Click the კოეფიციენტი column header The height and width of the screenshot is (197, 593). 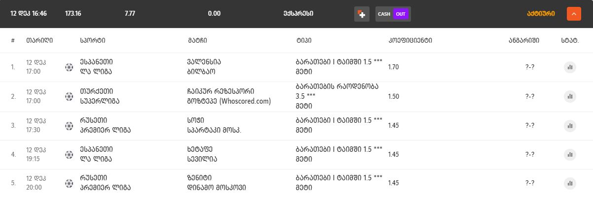coord(410,40)
